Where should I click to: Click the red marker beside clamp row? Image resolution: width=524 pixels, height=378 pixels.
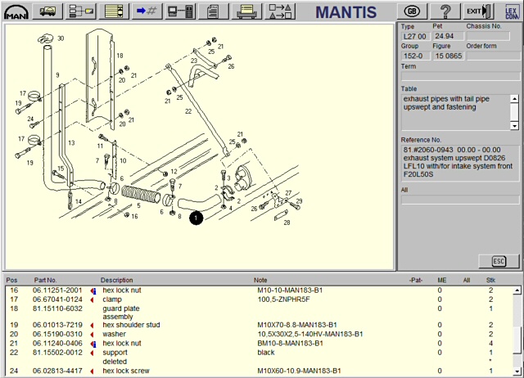click(93, 299)
